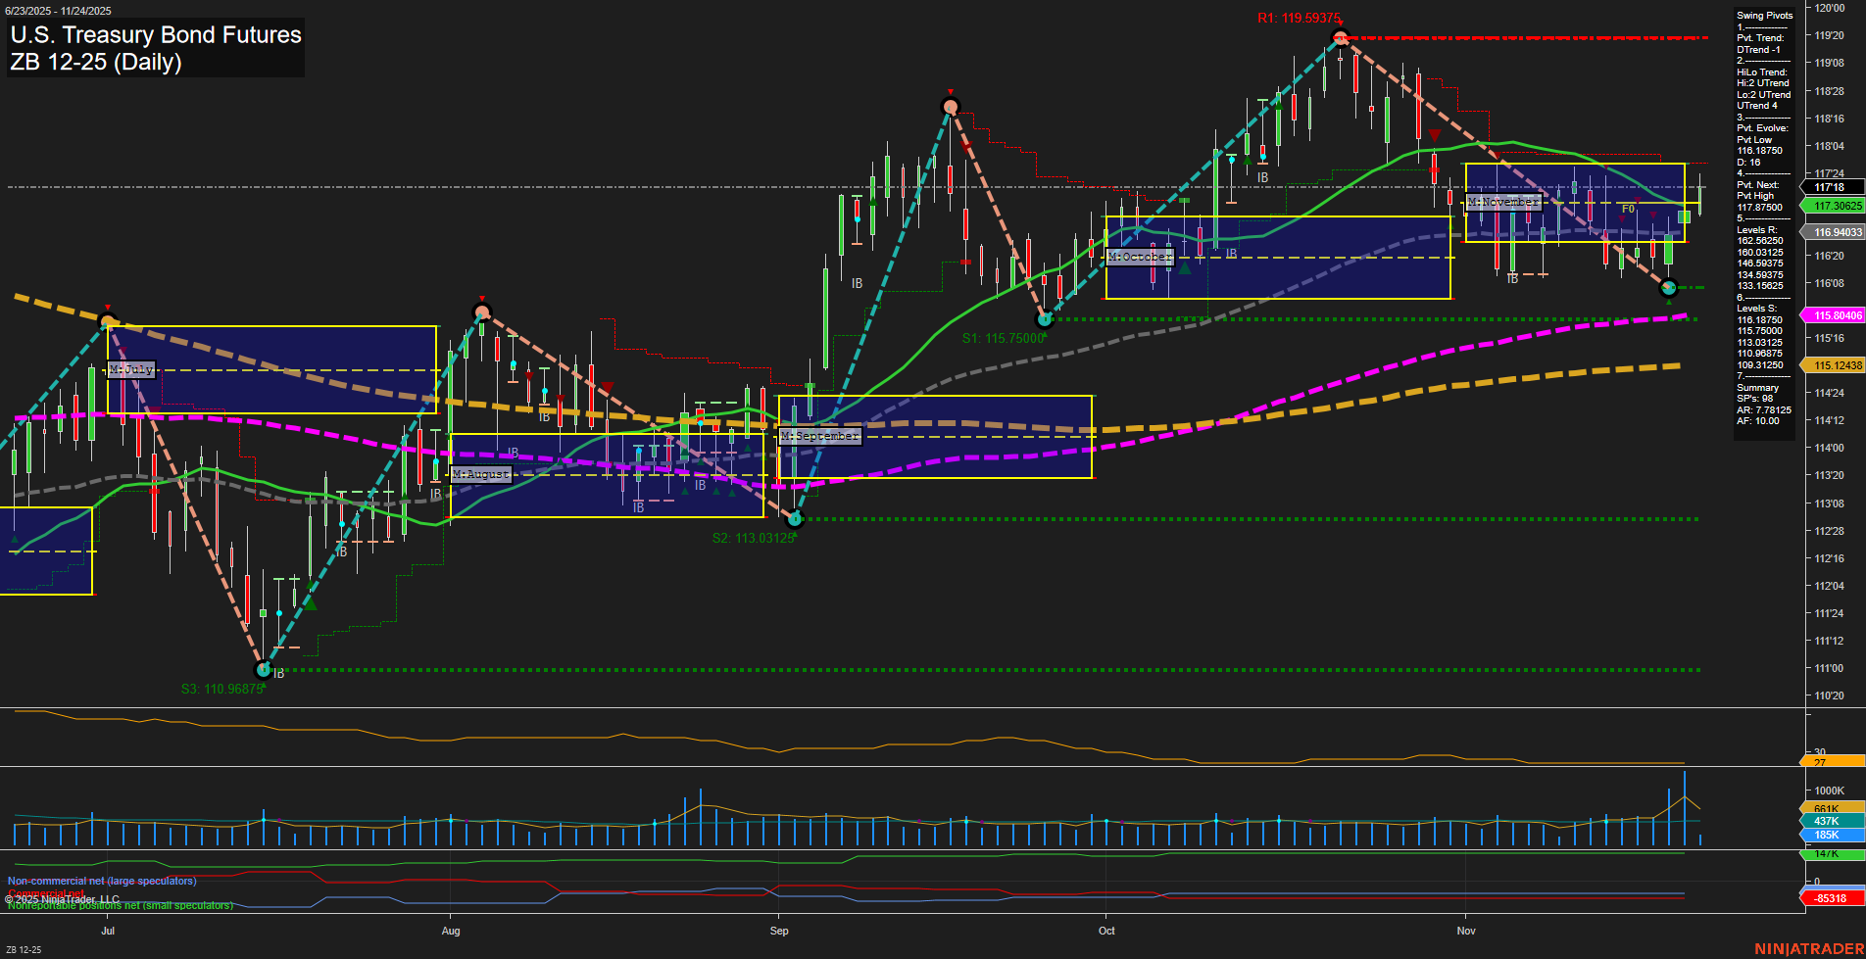Select the ZB 12-25 chart tab

pyautogui.click(x=25, y=950)
